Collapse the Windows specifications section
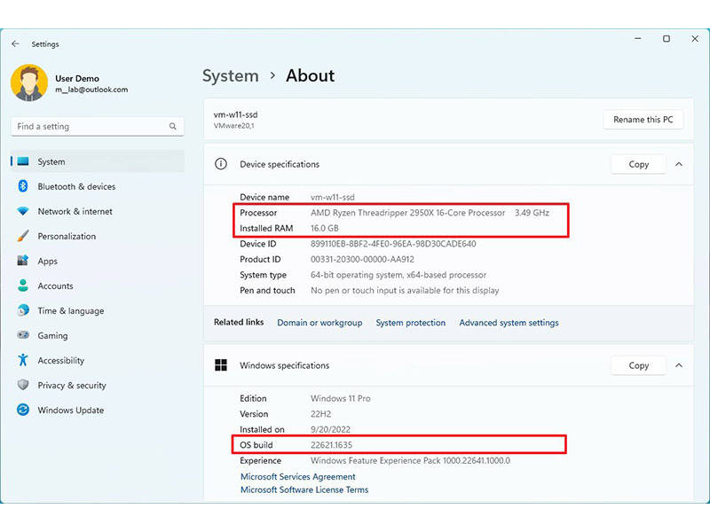710x532 pixels. tap(679, 365)
